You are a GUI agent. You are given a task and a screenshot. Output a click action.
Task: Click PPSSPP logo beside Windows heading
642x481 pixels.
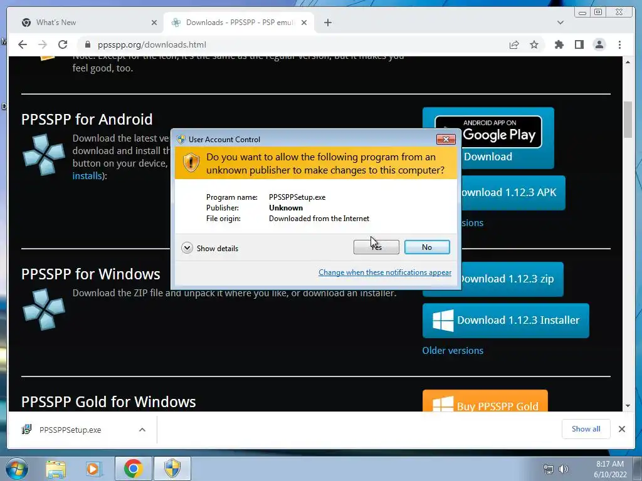44,309
